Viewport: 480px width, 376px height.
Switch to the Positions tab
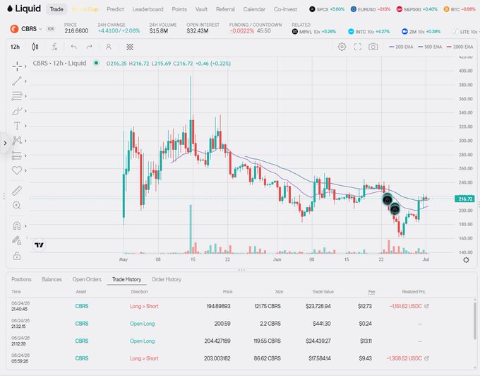click(x=21, y=279)
